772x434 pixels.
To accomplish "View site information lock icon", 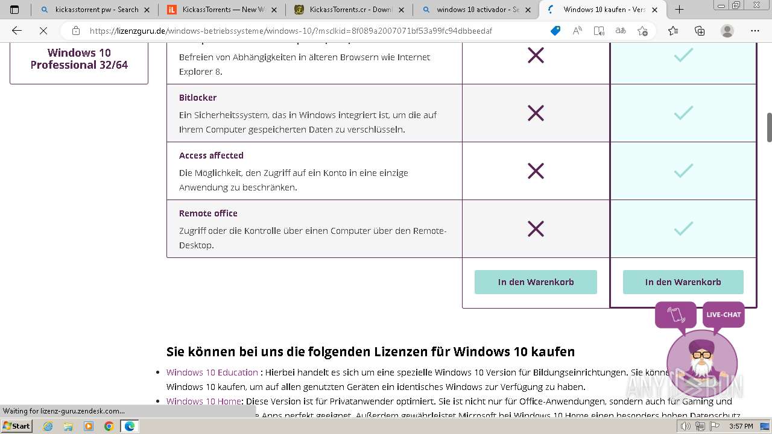I will coord(76,31).
